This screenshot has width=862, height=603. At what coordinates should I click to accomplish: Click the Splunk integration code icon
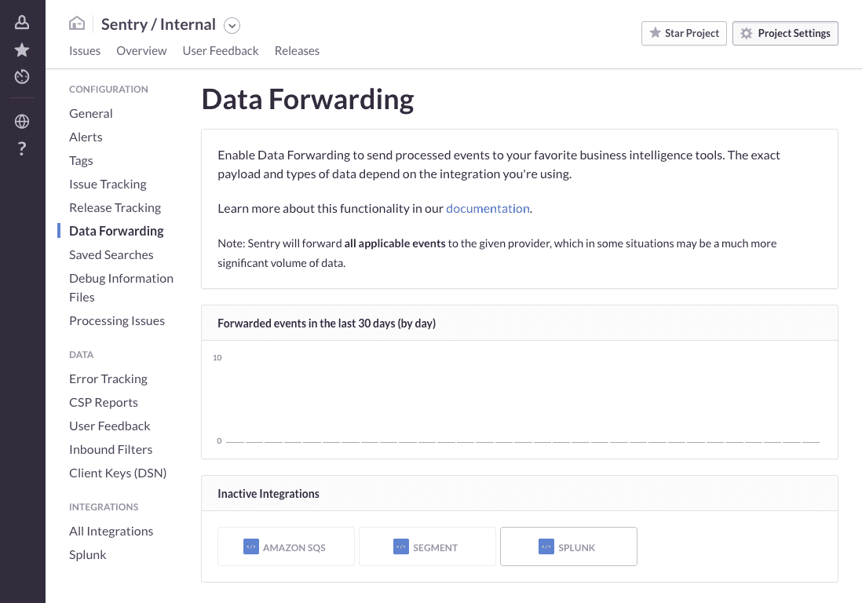point(546,546)
